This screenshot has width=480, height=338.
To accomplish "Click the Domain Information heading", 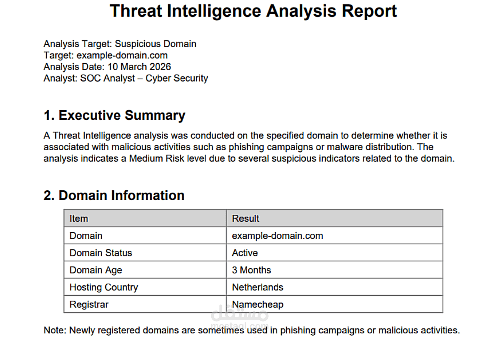I will (114, 195).
